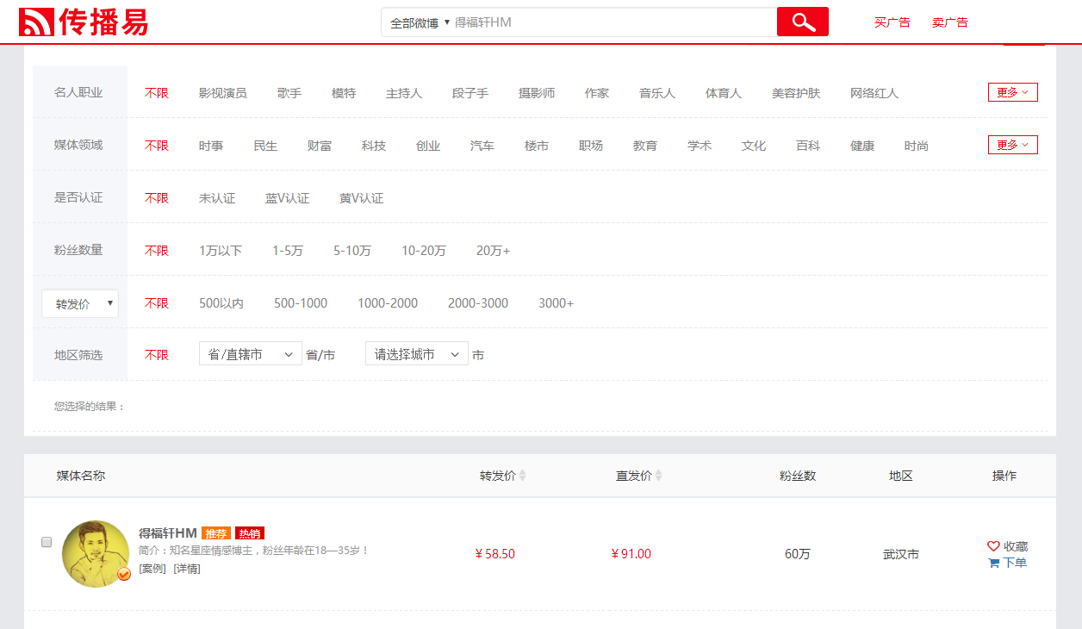Click the red magnifier search button
1082x629 pixels.
coord(802,22)
